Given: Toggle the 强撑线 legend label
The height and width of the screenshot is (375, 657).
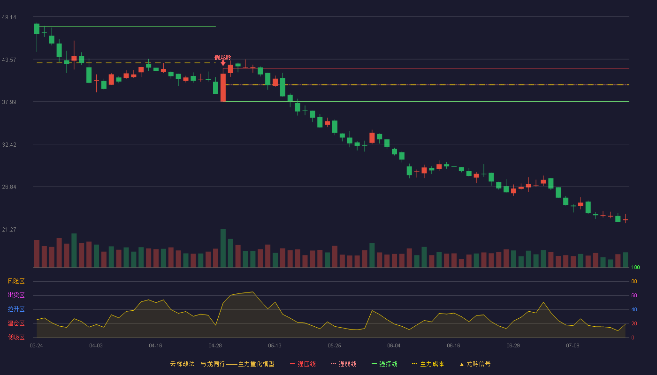Looking at the screenshot, I should pyautogui.click(x=388, y=364).
